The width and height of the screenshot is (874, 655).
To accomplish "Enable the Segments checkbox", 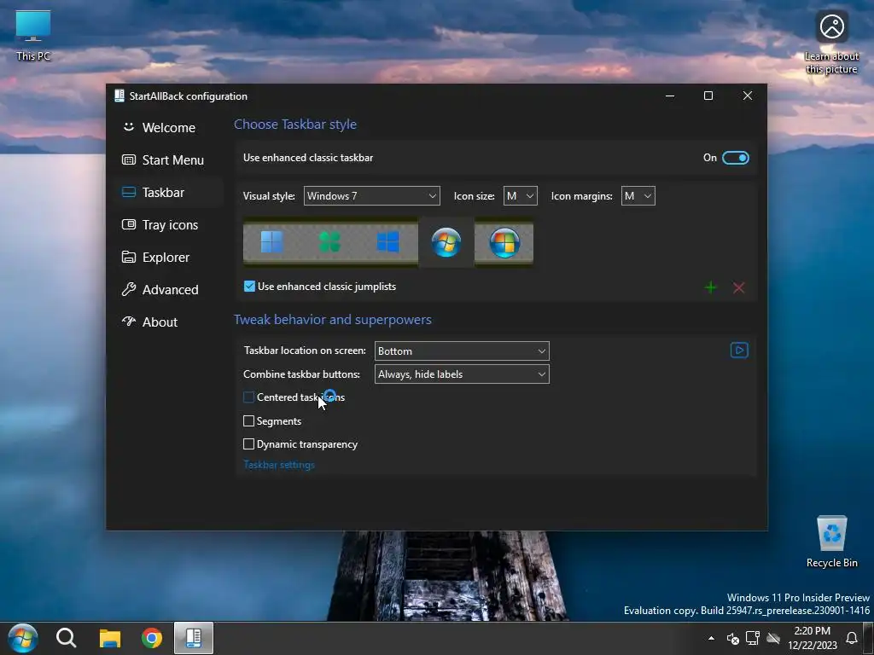I will click(x=248, y=421).
